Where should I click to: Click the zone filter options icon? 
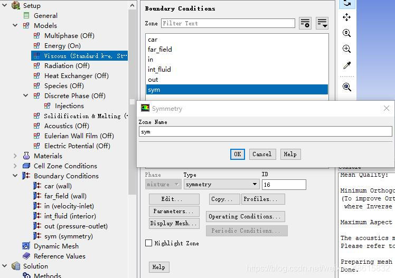coord(305,23)
